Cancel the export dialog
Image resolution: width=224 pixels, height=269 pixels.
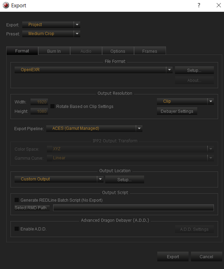click(206, 257)
